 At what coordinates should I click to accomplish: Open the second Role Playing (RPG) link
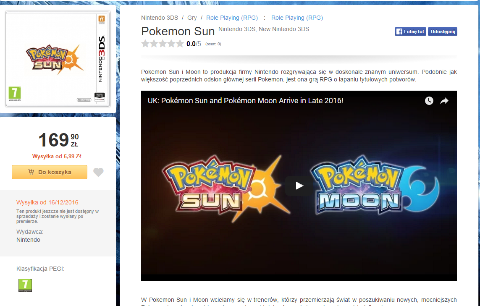(297, 18)
